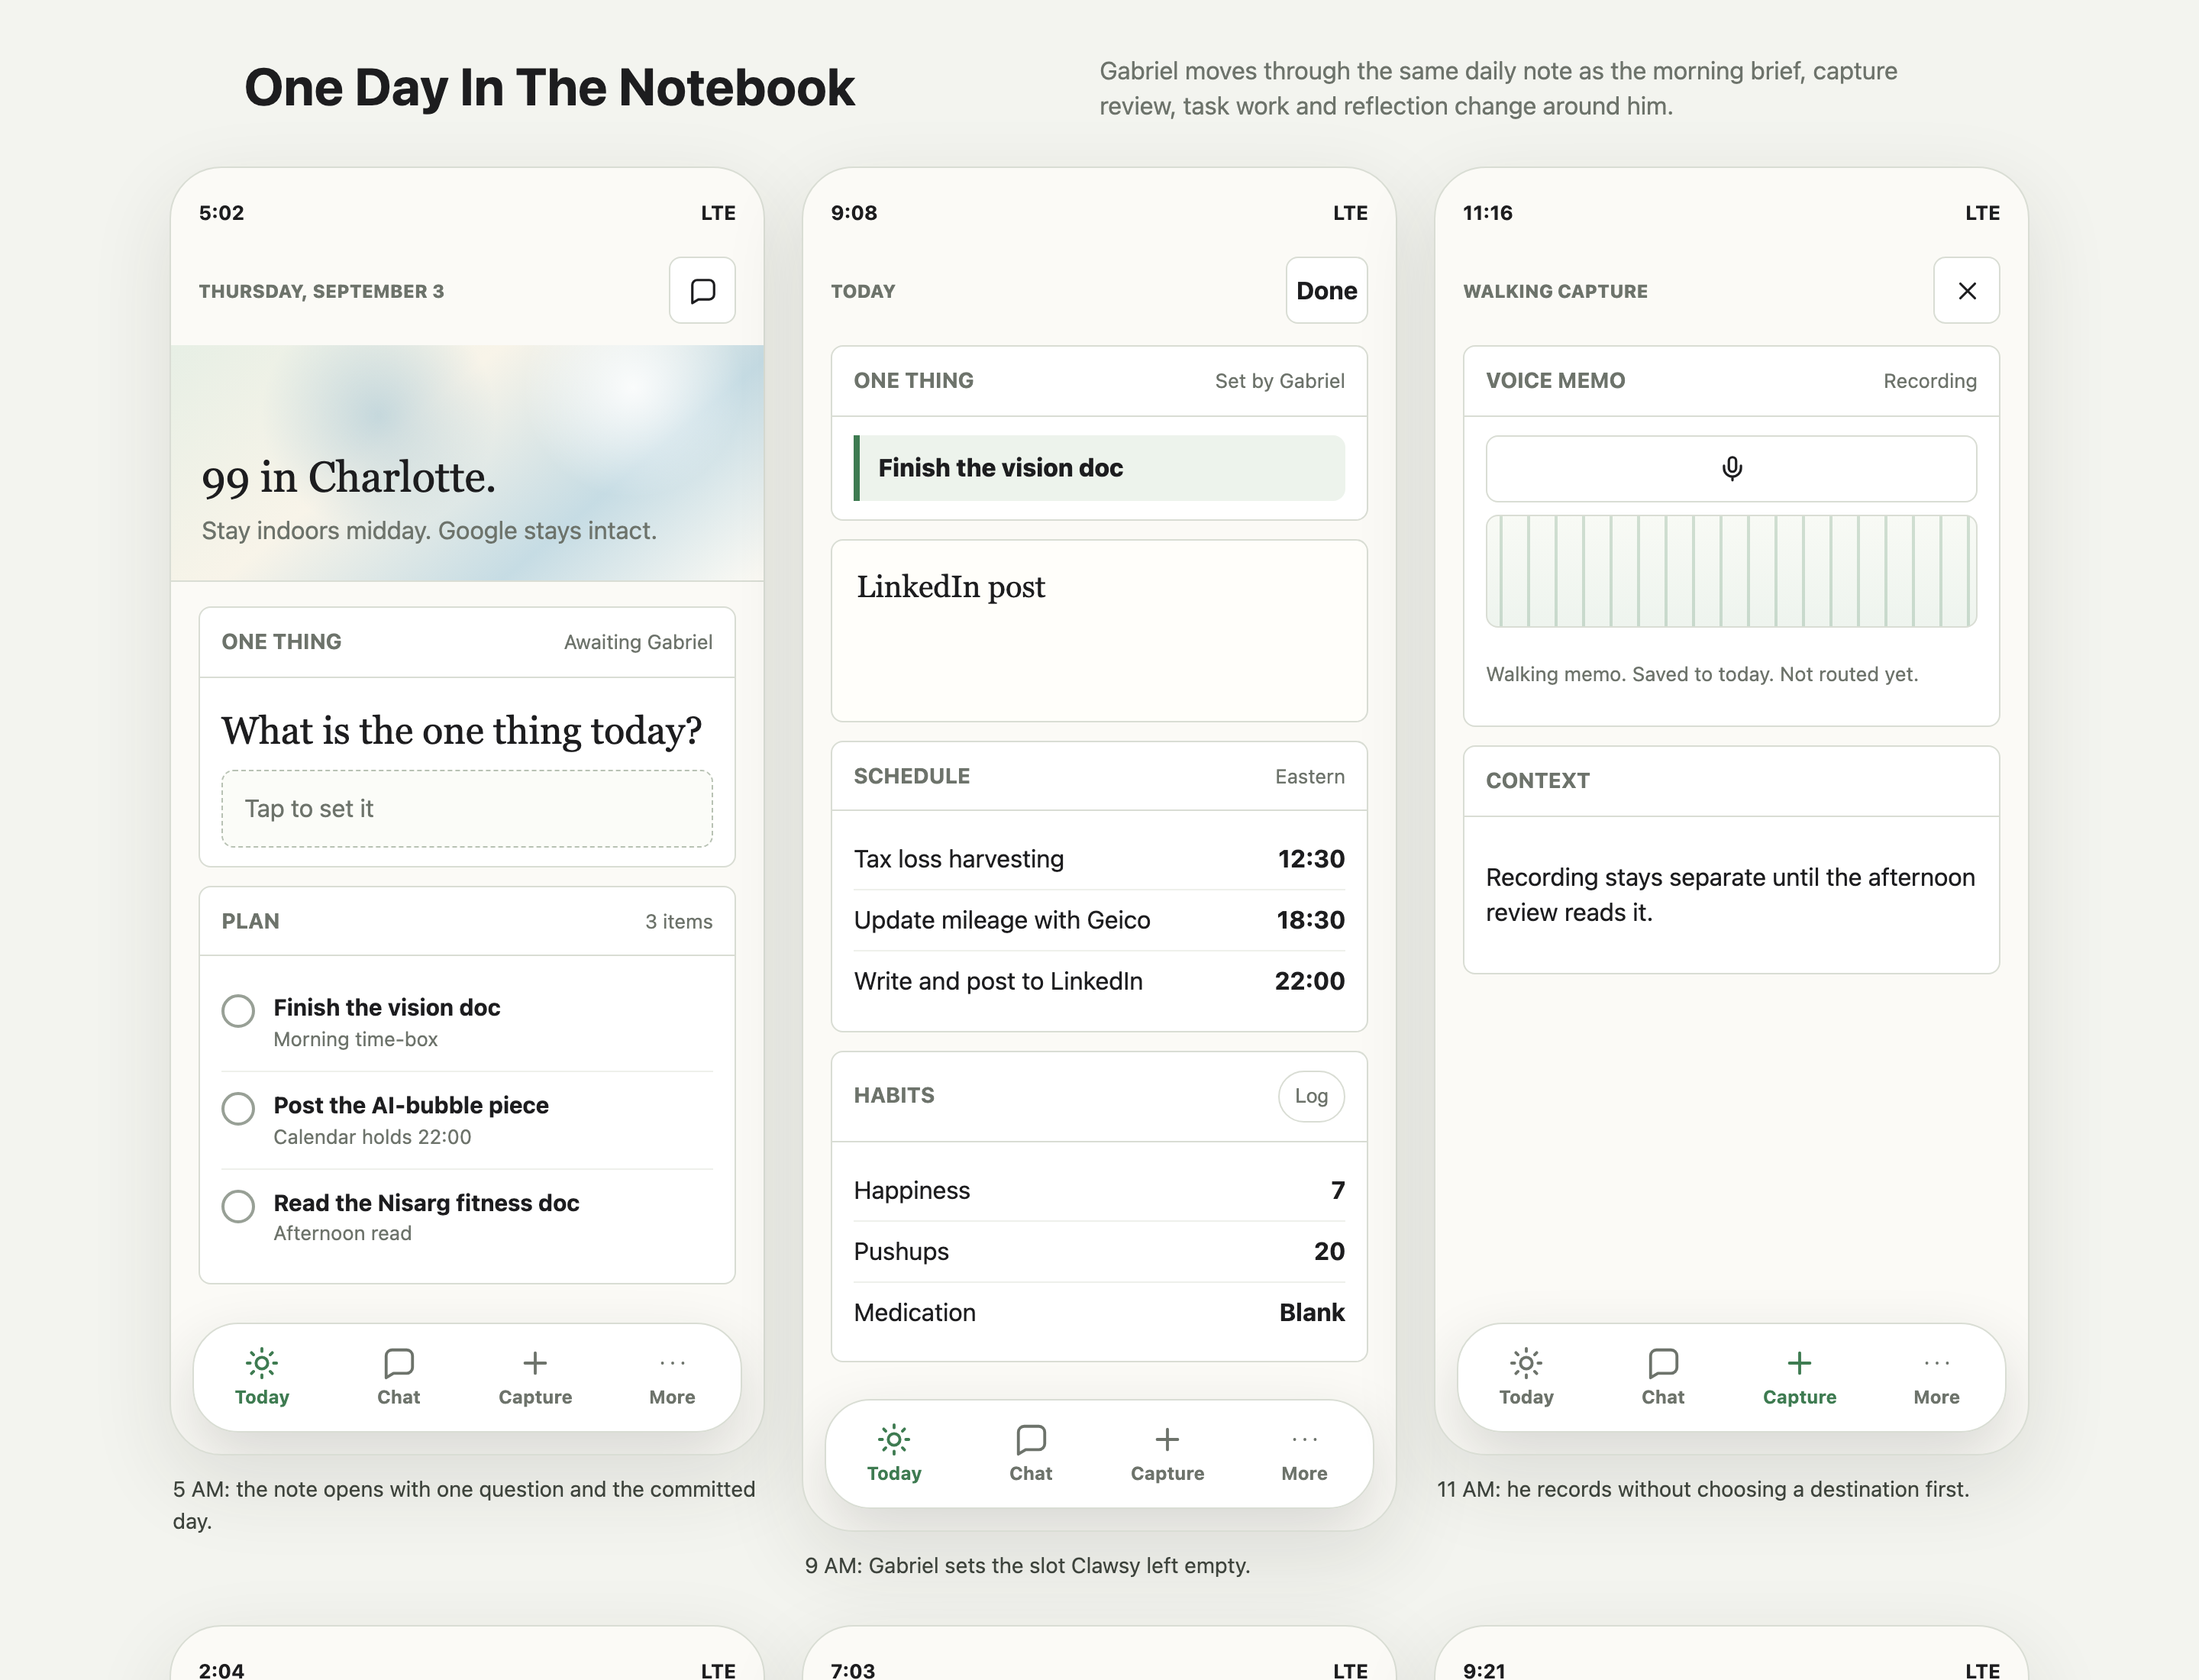Tick the Read the Nisarg fitness doc circle
This screenshot has height=1680, width=2199.
pyautogui.click(x=238, y=1206)
